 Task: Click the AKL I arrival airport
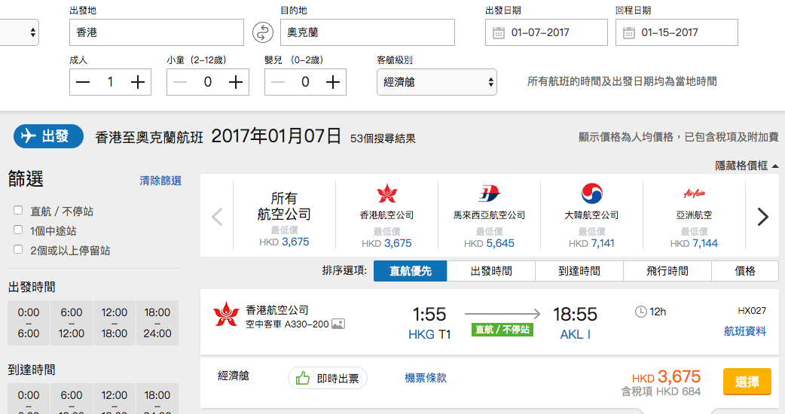pos(576,334)
